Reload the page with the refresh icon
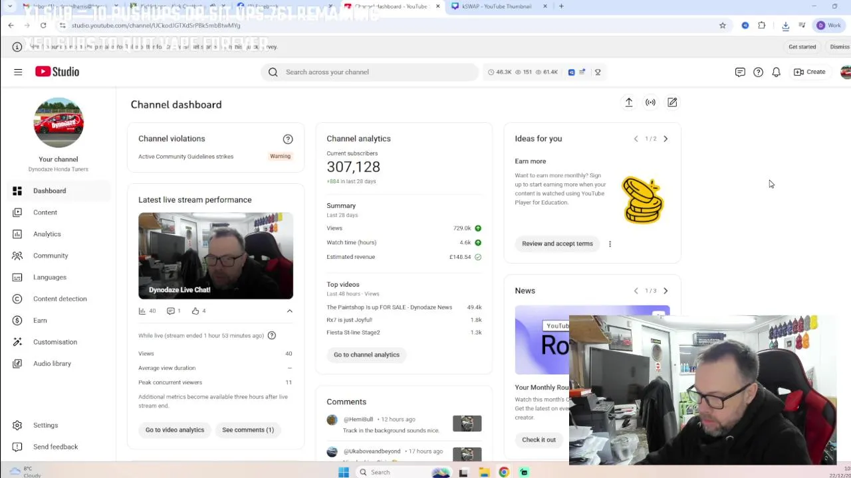Viewport: 851px width, 478px height. point(43,25)
